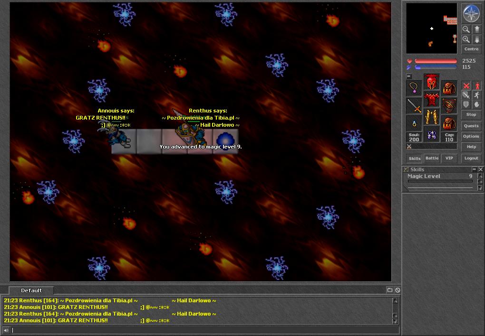Click the Cap: 110 capacity display
This screenshot has height=336, width=485.
[449, 138]
